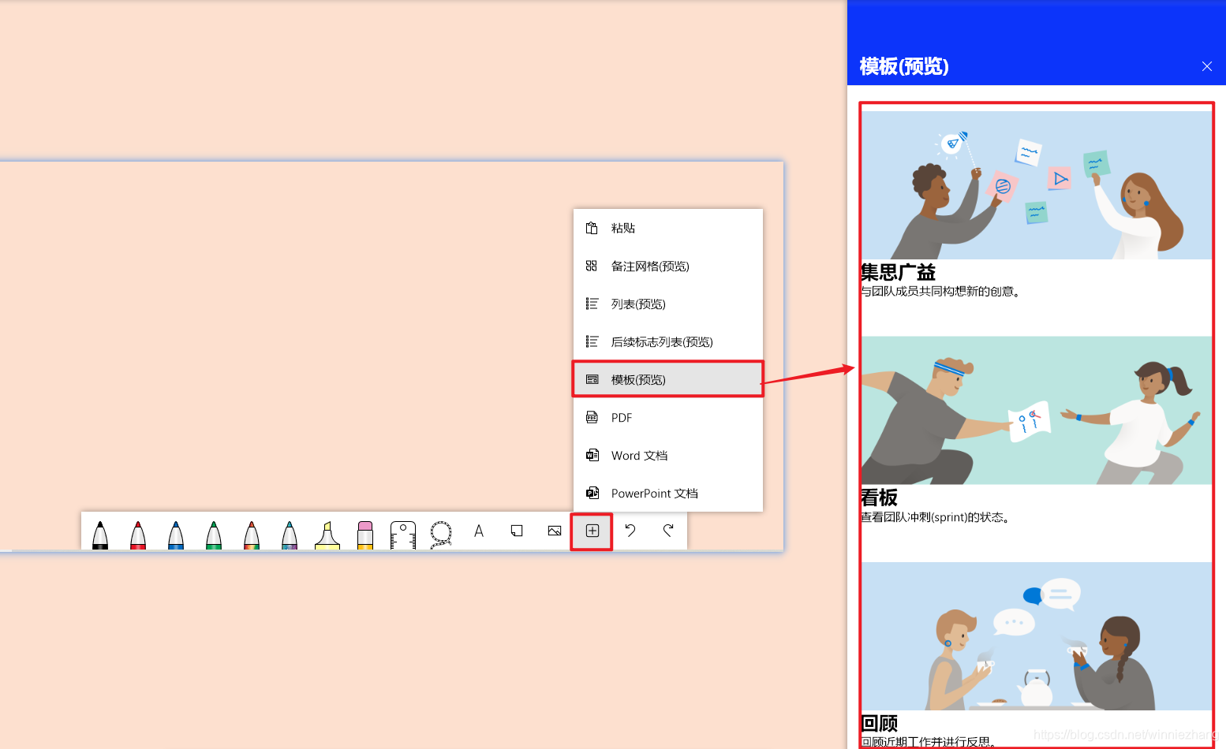
Task: Select the galaxy pen tool
Action: tap(290, 534)
